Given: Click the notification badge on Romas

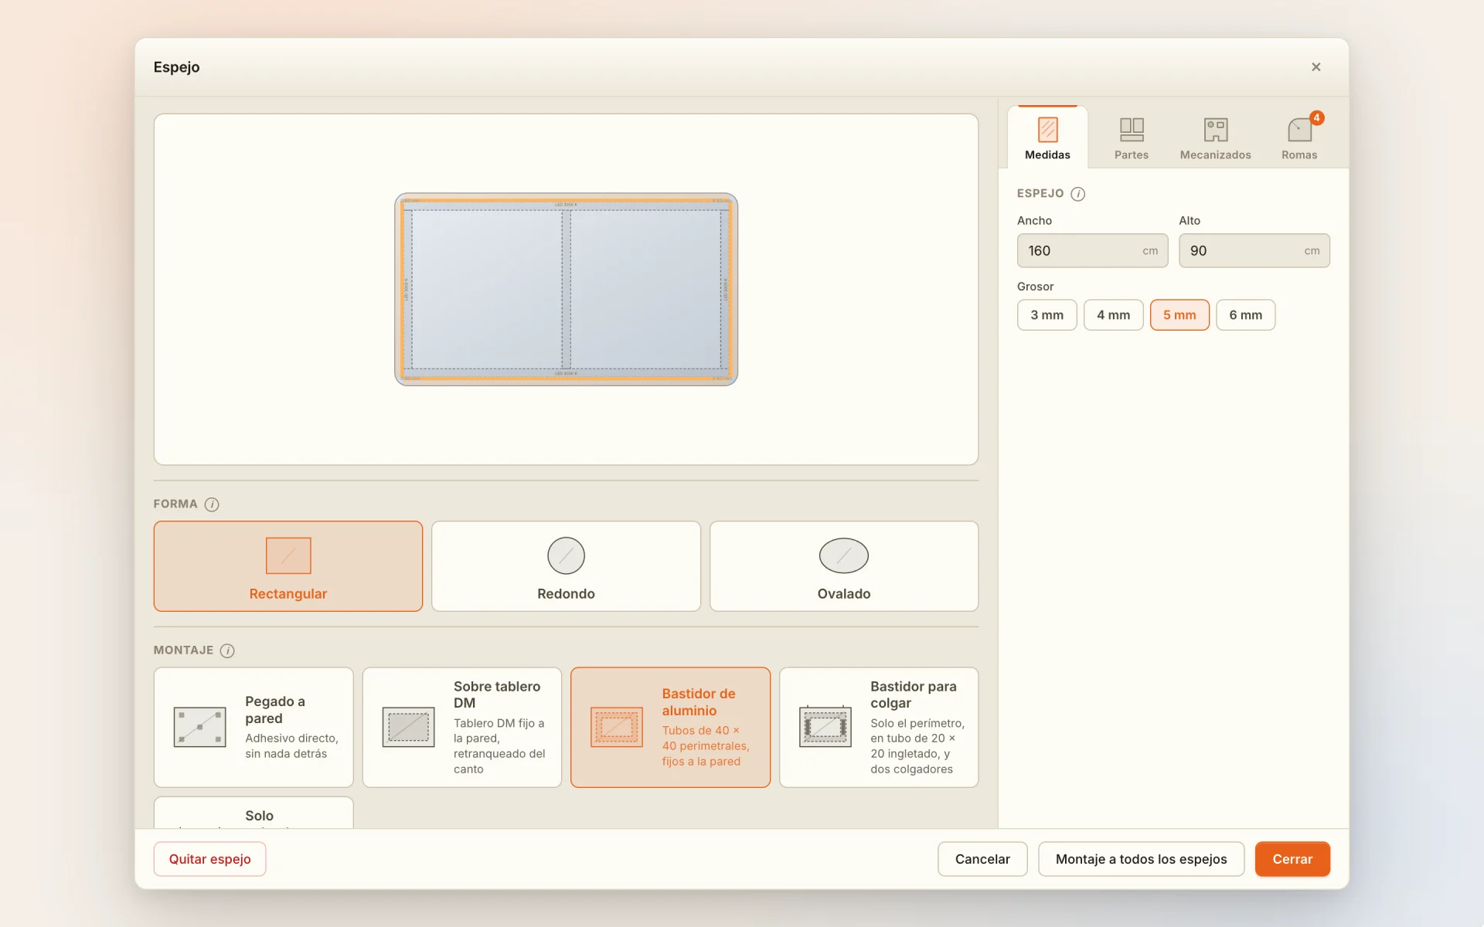Looking at the screenshot, I should [1317, 118].
